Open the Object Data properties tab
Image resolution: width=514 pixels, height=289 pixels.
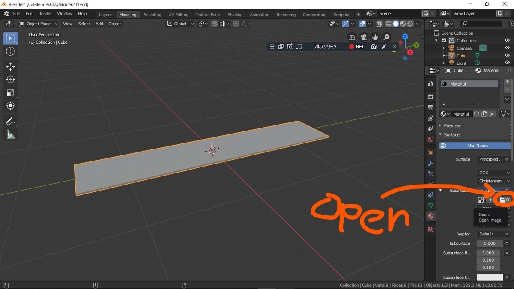[x=431, y=206]
